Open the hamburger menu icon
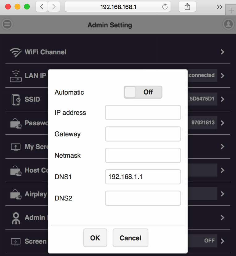Image resolution: width=236 pixels, height=256 pixels. [x=7, y=24]
